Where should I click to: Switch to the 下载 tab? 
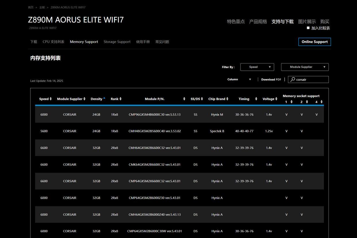coord(34,42)
